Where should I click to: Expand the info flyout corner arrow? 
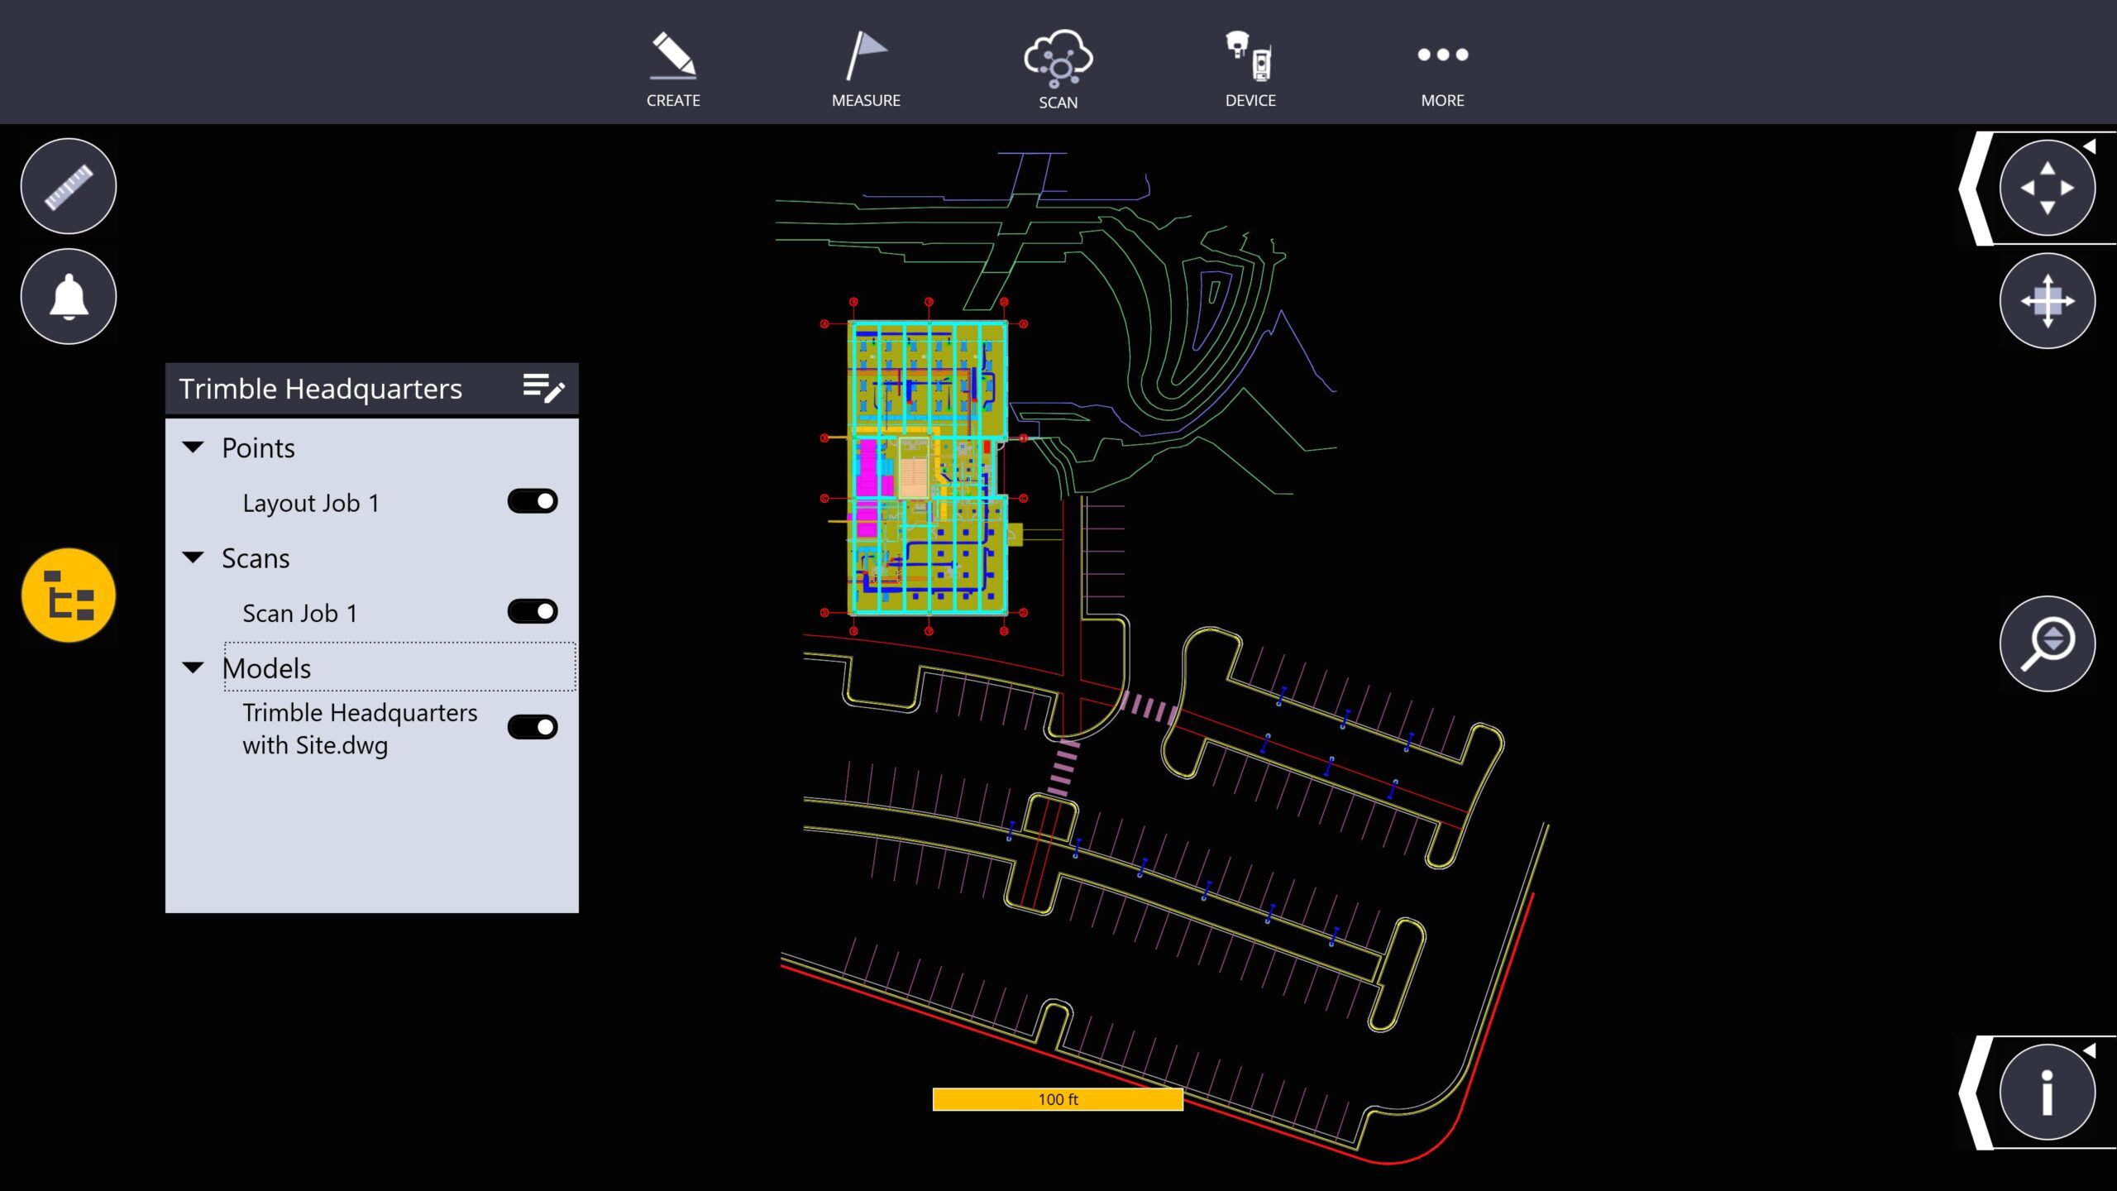(2090, 1050)
